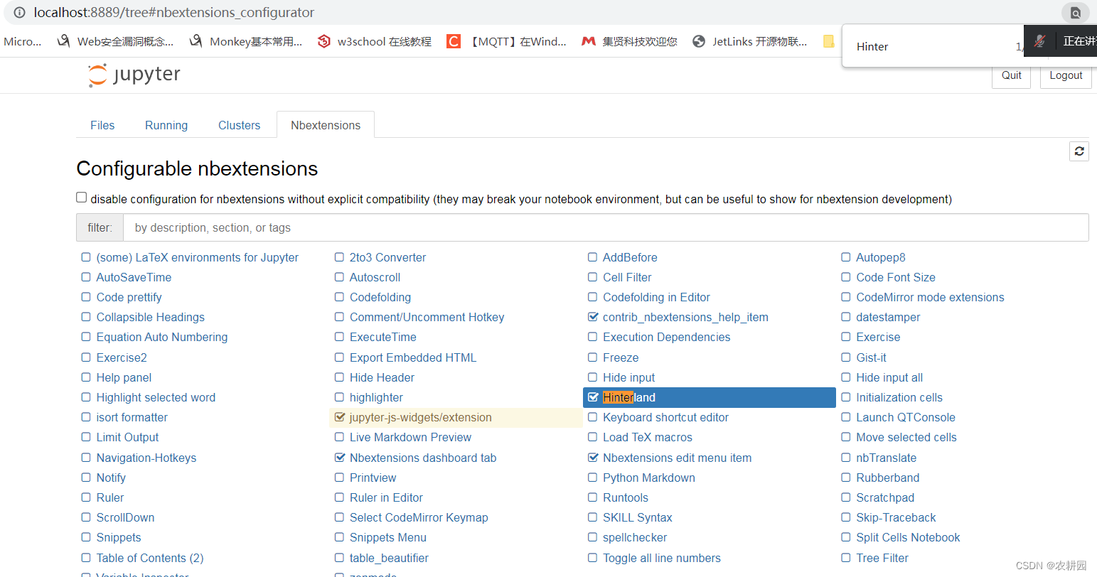Select the Load TeX macros extension

648,437
